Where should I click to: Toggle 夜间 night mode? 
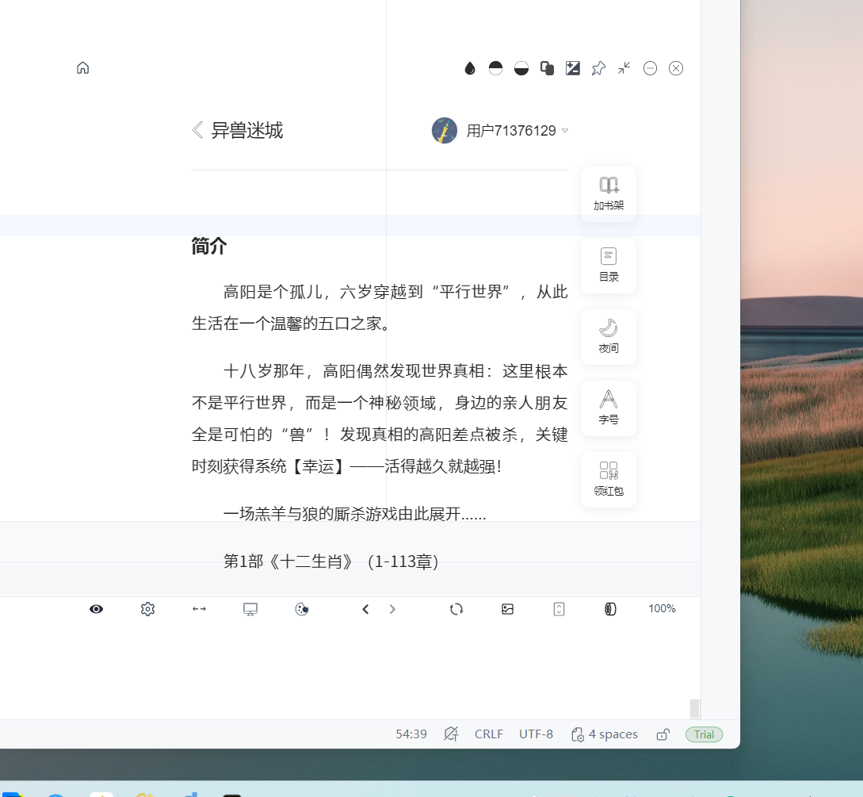[x=608, y=336]
